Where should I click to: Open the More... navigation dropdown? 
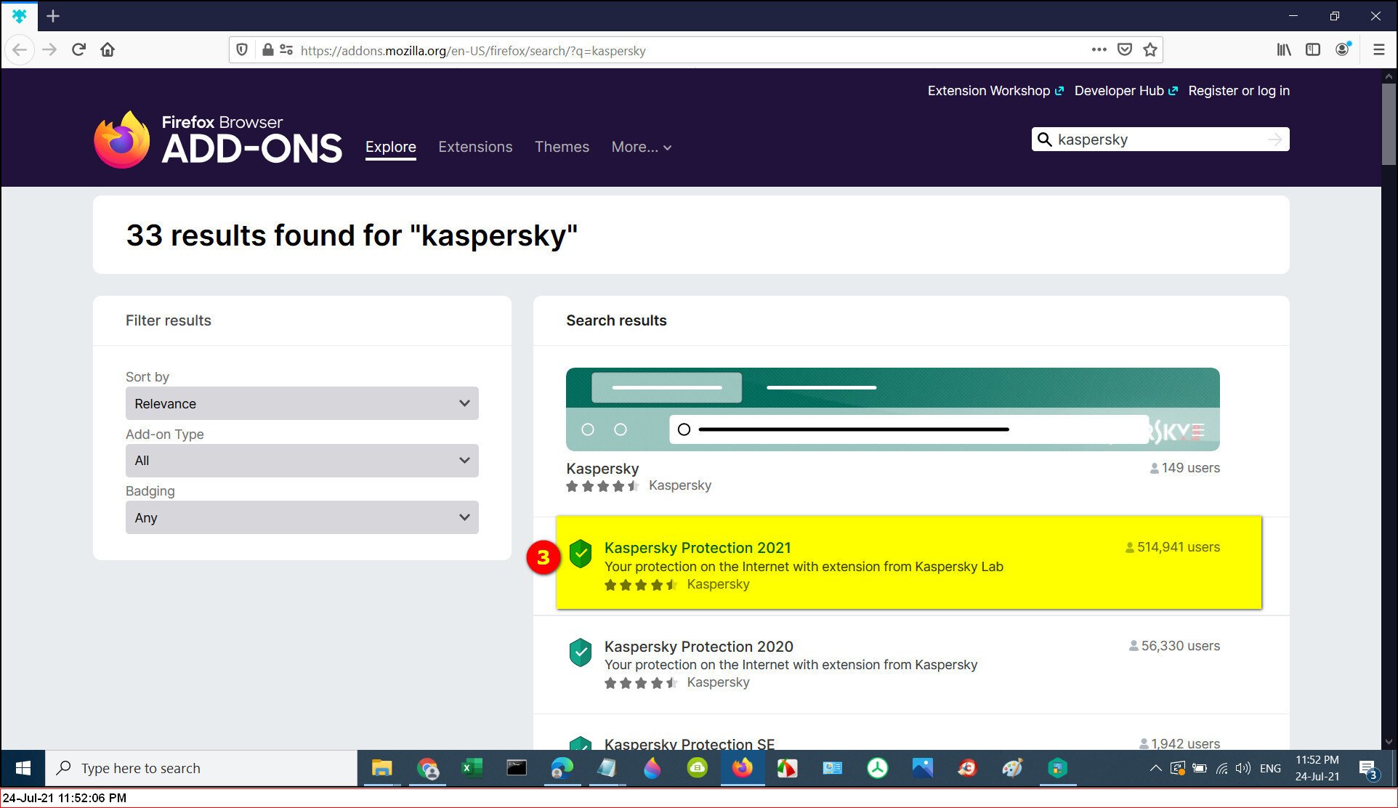point(641,147)
